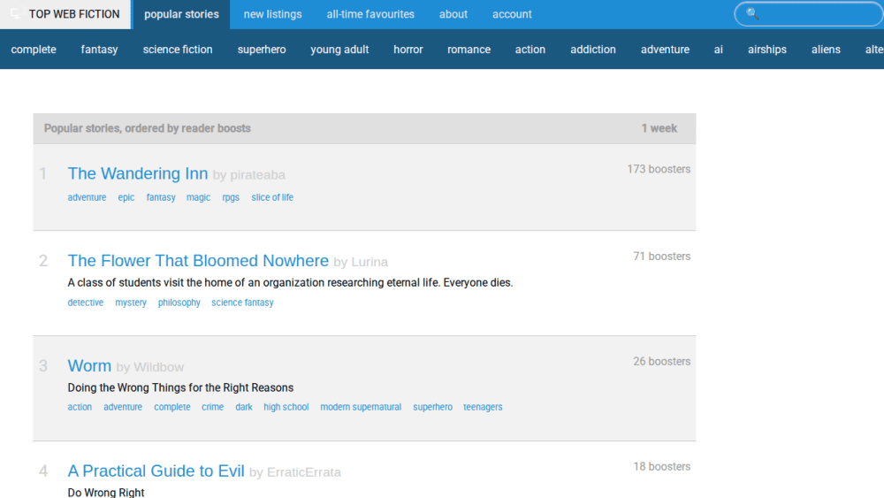Filter by addiction tag
This screenshot has height=498, width=884.
[x=593, y=50]
